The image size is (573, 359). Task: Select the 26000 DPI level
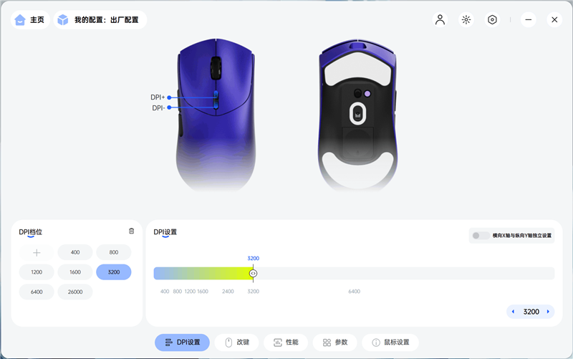pos(75,292)
